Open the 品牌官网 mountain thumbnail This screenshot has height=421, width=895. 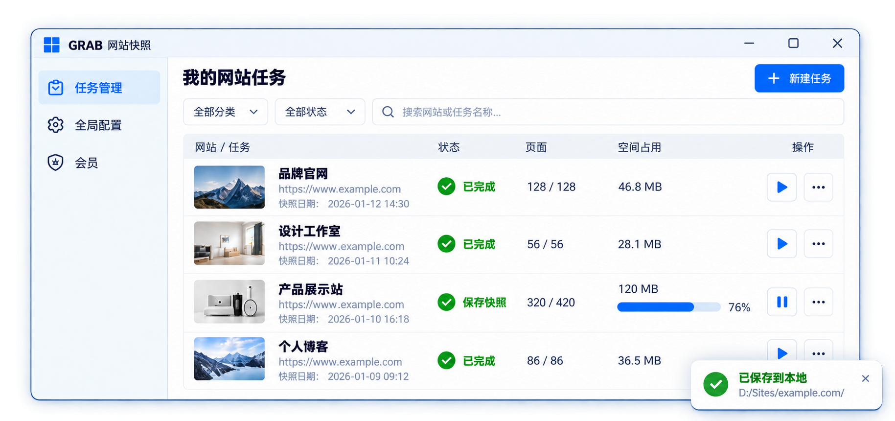click(229, 187)
